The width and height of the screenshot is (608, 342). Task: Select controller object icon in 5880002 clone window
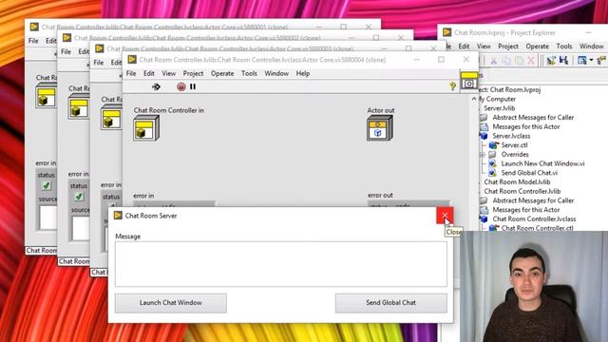(78, 107)
